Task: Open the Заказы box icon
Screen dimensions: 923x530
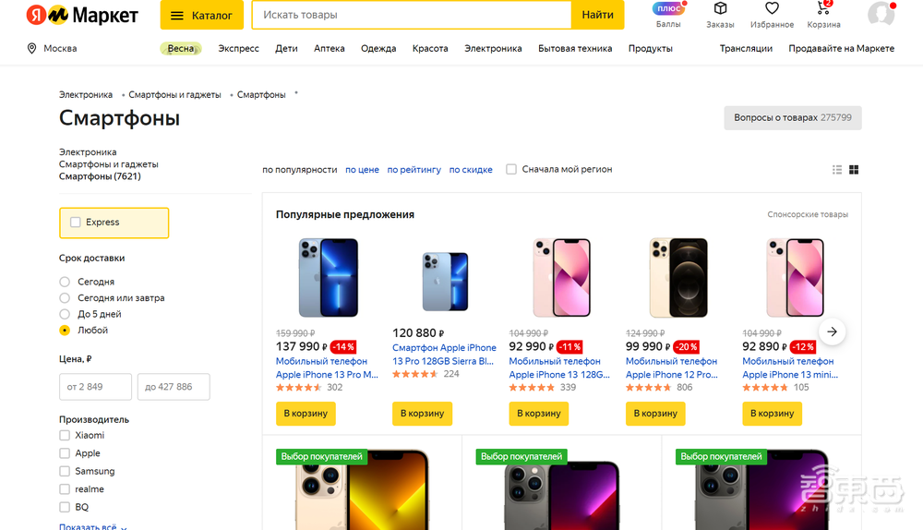Action: 720,10
